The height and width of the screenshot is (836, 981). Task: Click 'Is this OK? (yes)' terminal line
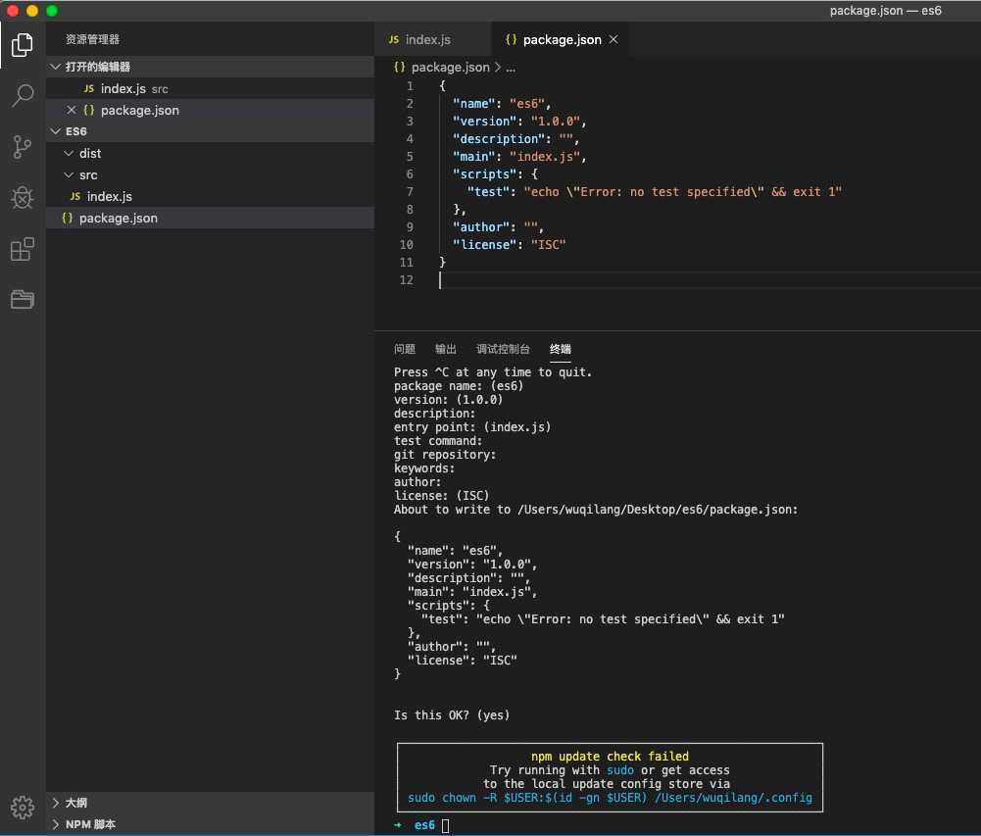(x=452, y=715)
